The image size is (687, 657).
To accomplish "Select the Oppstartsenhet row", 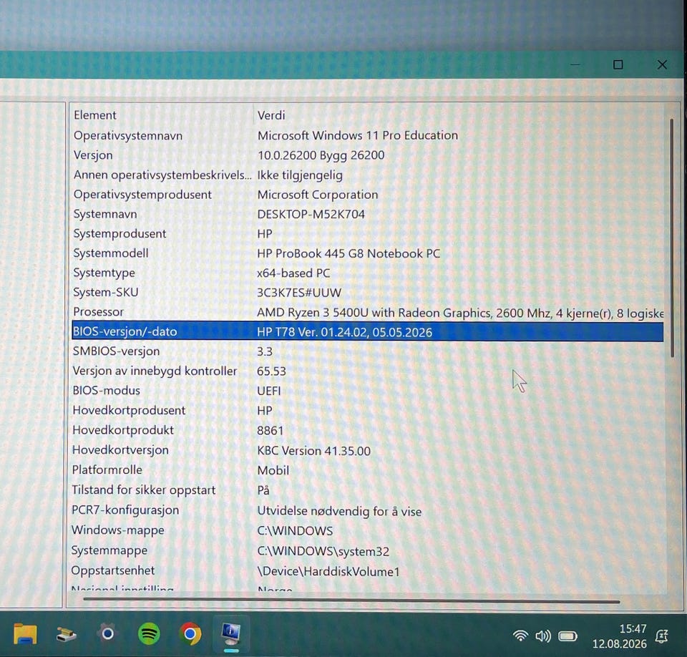I will click(368, 570).
